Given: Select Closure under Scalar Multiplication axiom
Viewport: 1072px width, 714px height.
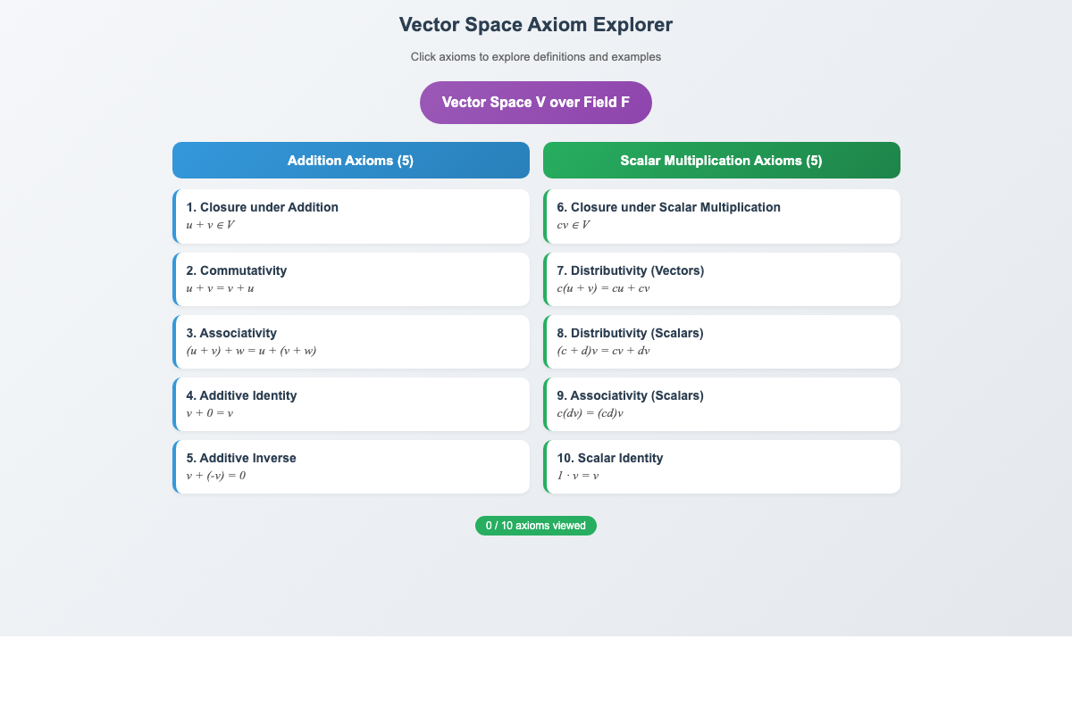Looking at the screenshot, I should (721, 216).
